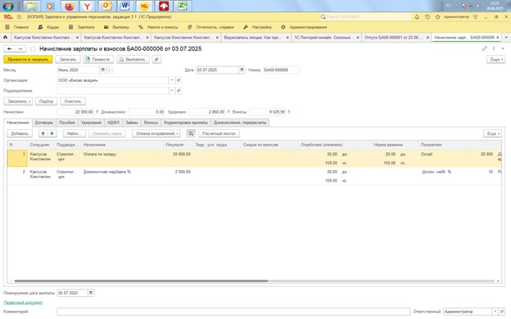Open Excel from the taskbar
The height and width of the screenshot is (319, 511).
coord(183,6)
